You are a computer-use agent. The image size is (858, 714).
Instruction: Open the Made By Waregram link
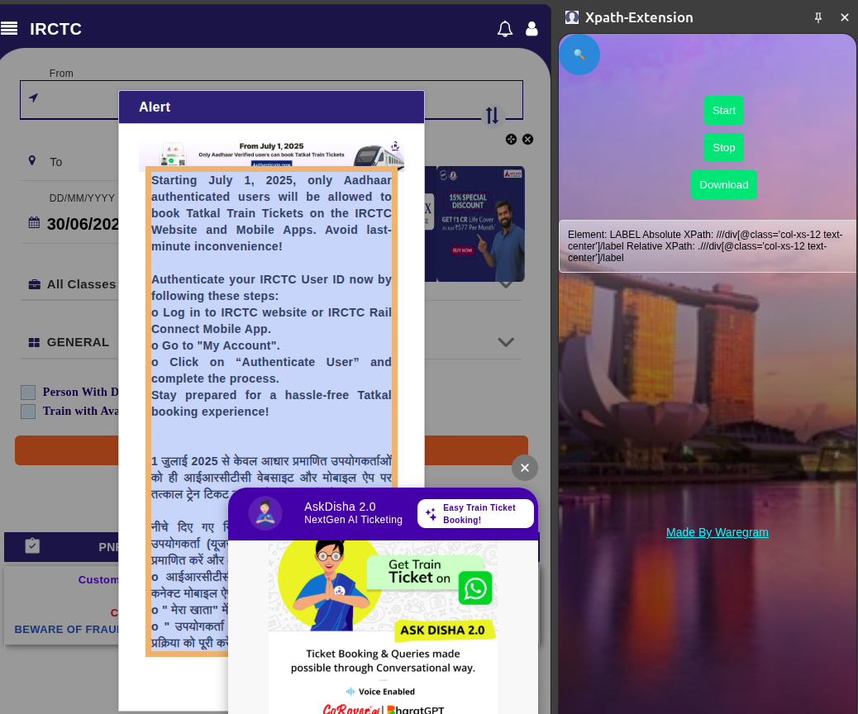[x=717, y=532]
